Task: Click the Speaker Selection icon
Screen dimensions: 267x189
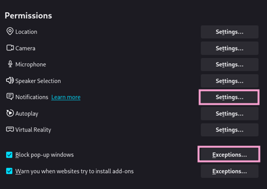Action: tap(10, 80)
